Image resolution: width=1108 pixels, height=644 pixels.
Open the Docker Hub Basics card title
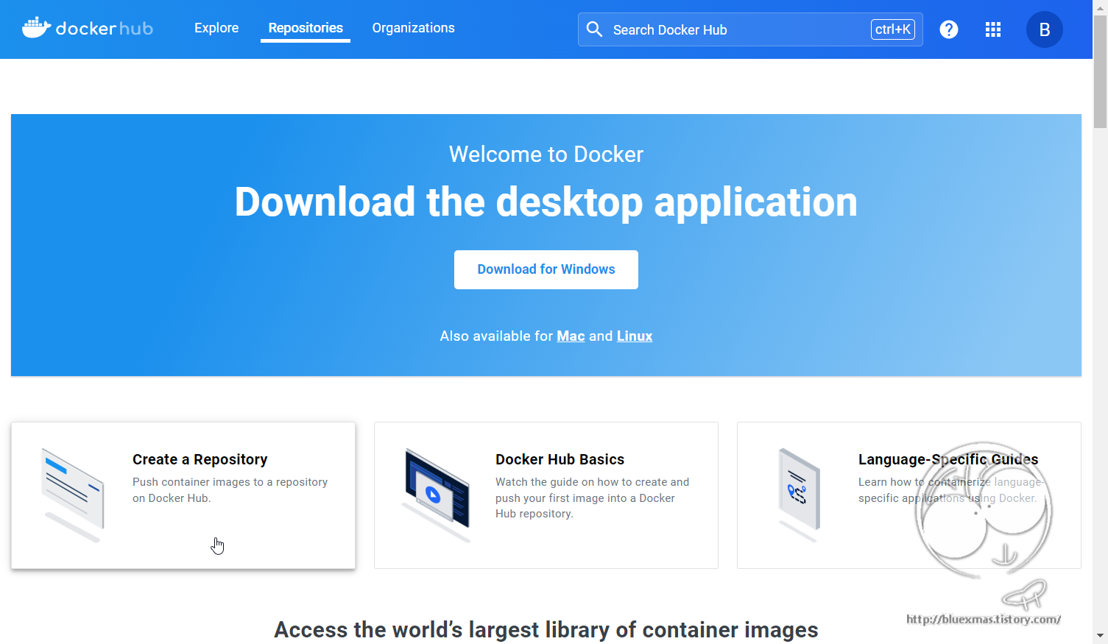click(560, 459)
